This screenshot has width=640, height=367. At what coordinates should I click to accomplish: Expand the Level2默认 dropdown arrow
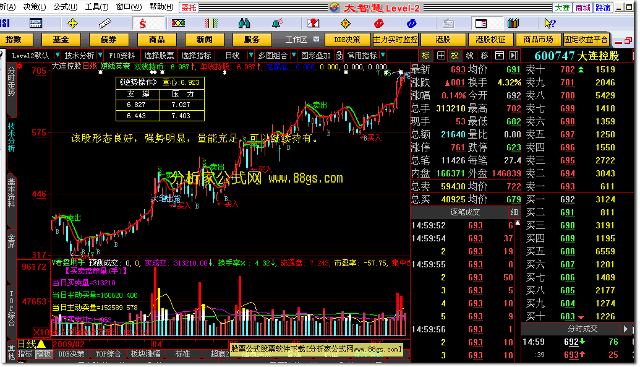(57, 54)
